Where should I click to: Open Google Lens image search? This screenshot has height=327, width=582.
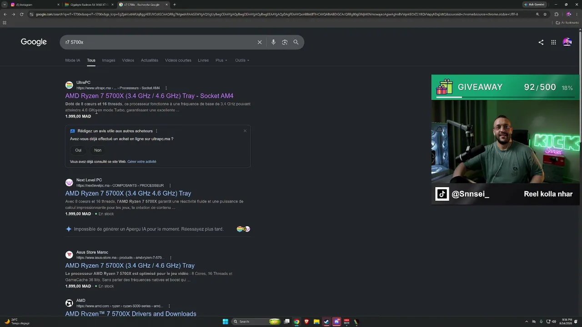pyautogui.click(x=285, y=42)
